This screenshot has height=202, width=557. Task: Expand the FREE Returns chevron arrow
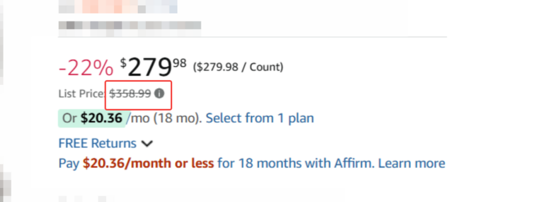click(x=146, y=143)
